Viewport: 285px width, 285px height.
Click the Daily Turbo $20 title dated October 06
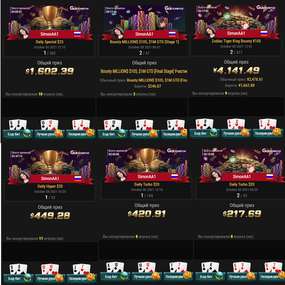tap(147, 184)
